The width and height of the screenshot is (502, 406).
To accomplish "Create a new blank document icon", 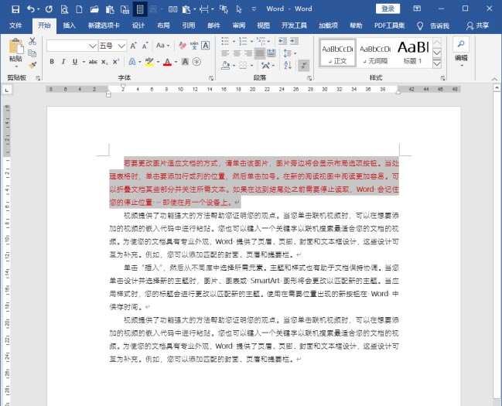I will coord(79,9).
